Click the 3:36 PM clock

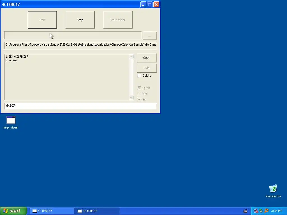277,211
